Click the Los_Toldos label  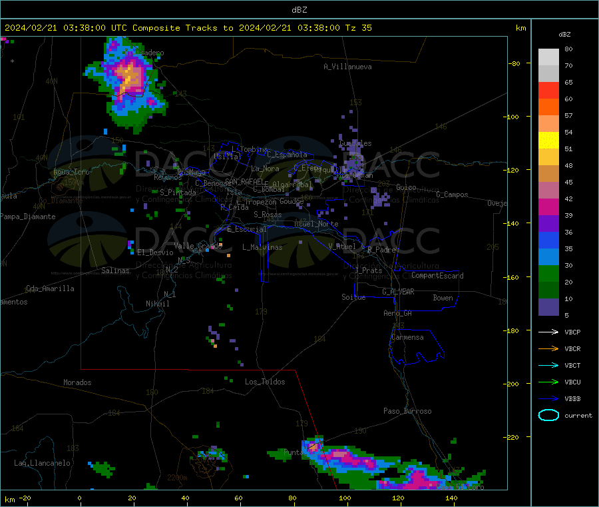coord(265,382)
